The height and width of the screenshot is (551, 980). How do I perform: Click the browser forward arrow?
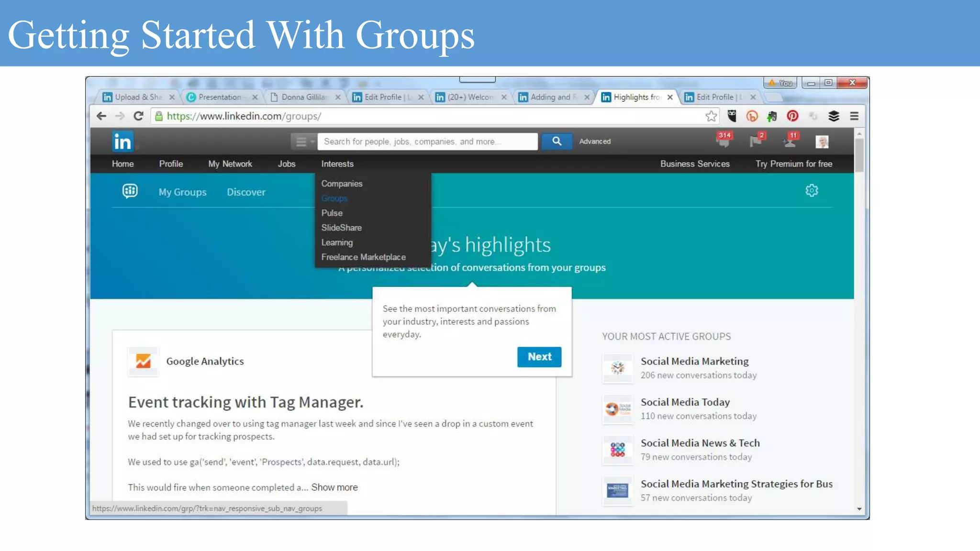(x=120, y=116)
